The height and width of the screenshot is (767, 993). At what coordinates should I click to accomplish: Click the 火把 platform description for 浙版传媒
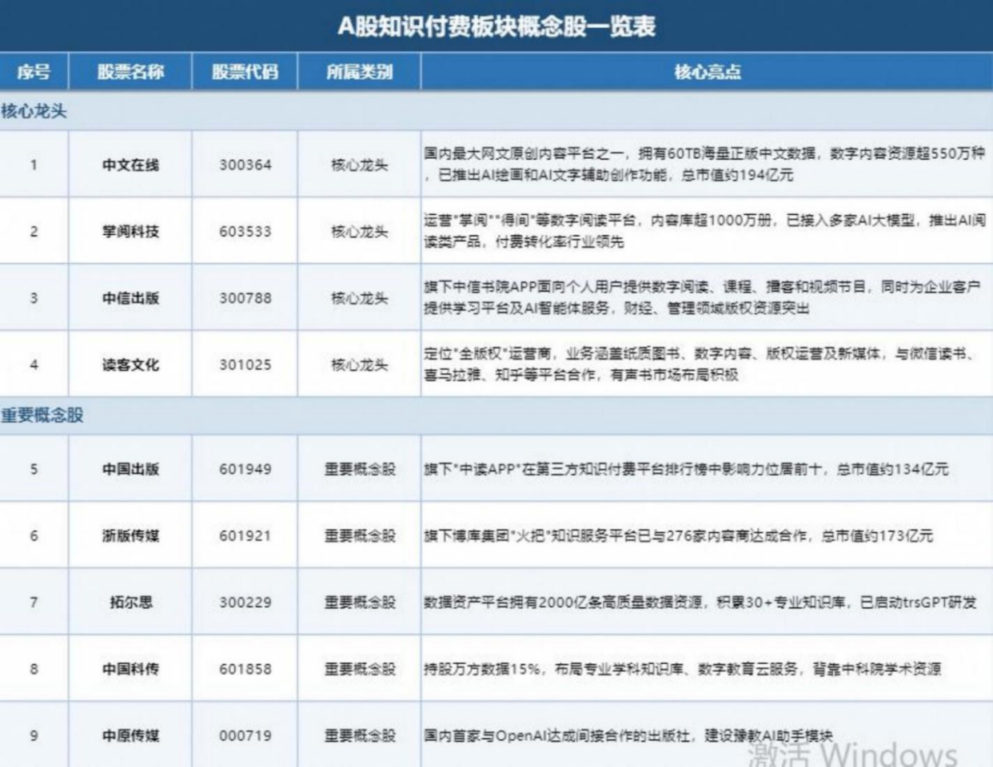(x=678, y=535)
